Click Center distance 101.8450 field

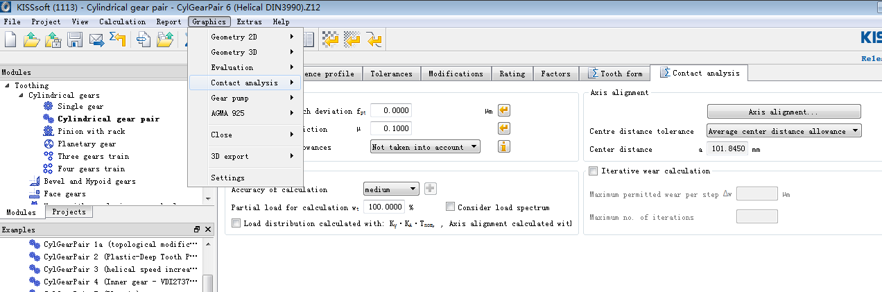click(x=727, y=149)
